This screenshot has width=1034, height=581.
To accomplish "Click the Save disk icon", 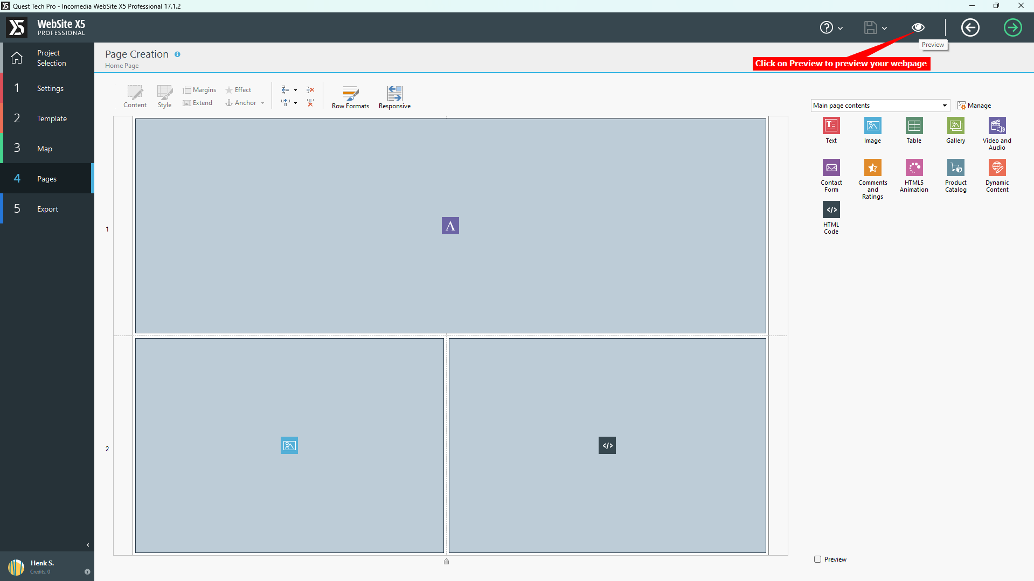I will coord(870,27).
